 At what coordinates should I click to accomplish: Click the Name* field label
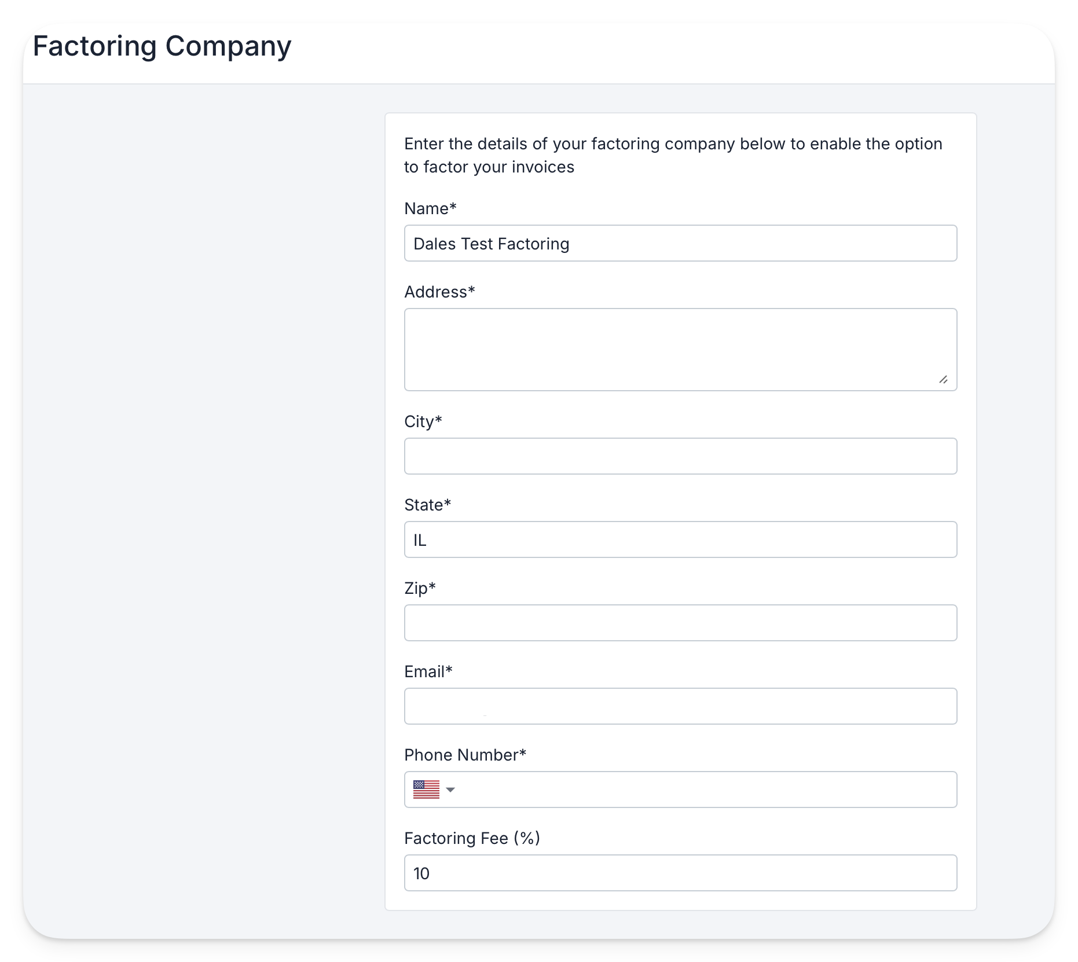click(430, 208)
